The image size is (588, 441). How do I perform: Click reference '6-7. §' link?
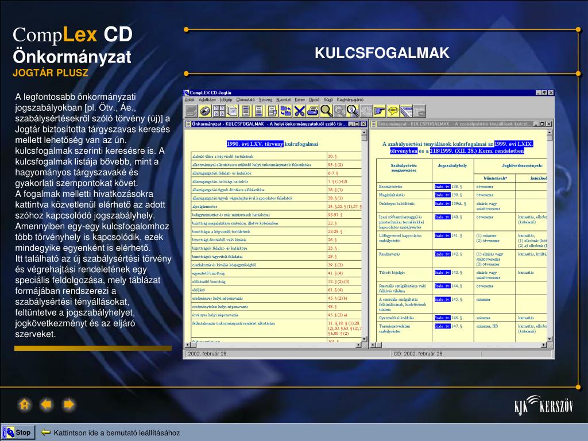click(x=333, y=173)
